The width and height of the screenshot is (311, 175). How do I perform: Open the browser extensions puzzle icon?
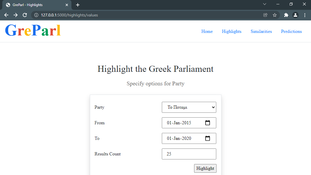(286, 15)
